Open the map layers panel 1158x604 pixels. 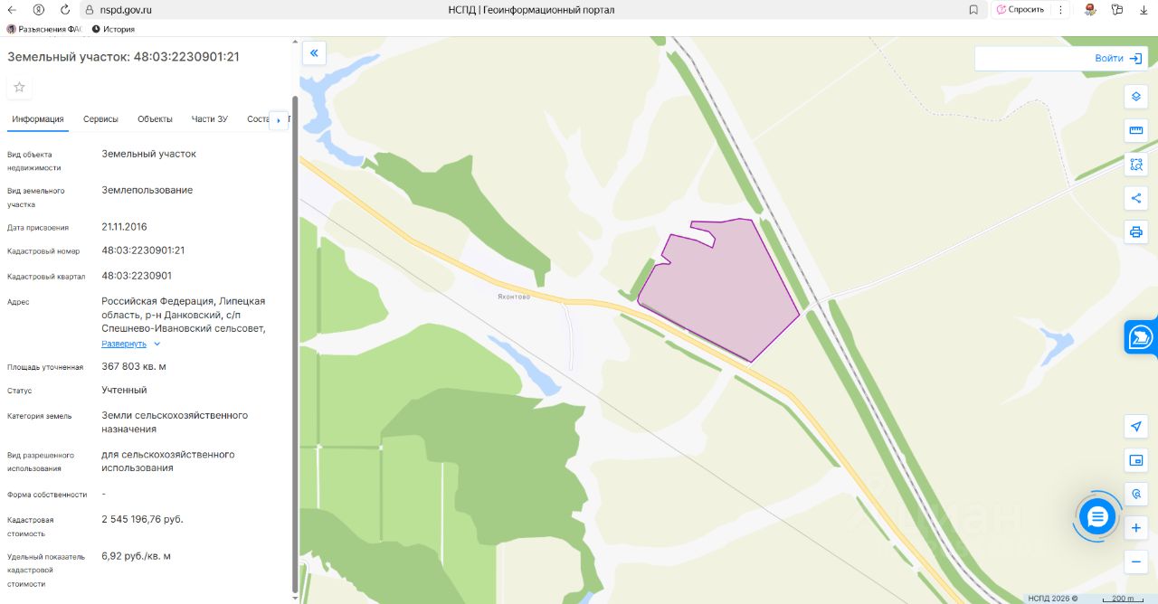coord(1136,97)
